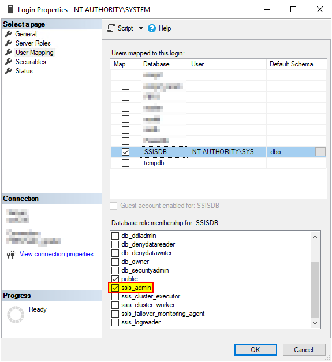Click the Database column header

pos(164,64)
